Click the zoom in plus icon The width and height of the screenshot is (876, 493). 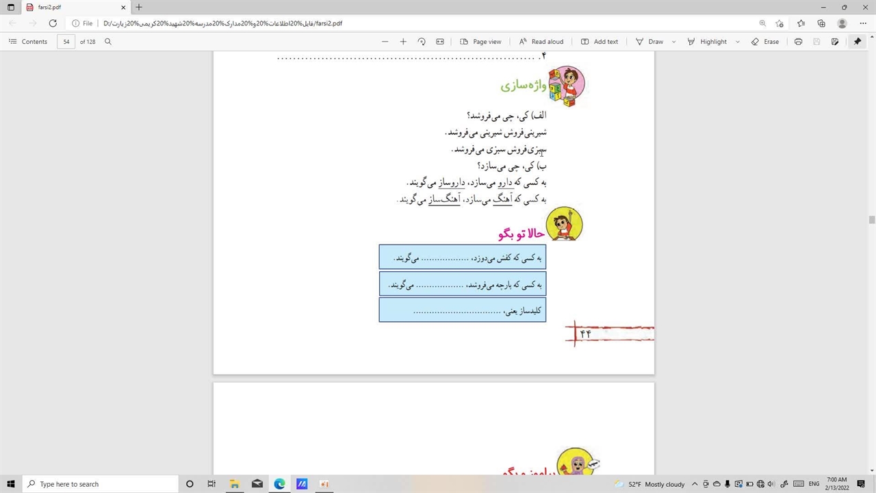[x=403, y=42]
